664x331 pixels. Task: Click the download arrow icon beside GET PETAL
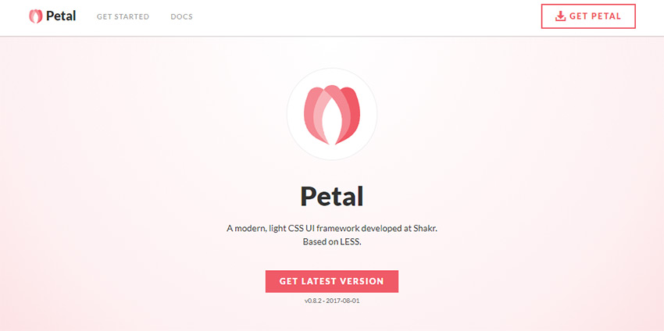pyautogui.click(x=560, y=16)
